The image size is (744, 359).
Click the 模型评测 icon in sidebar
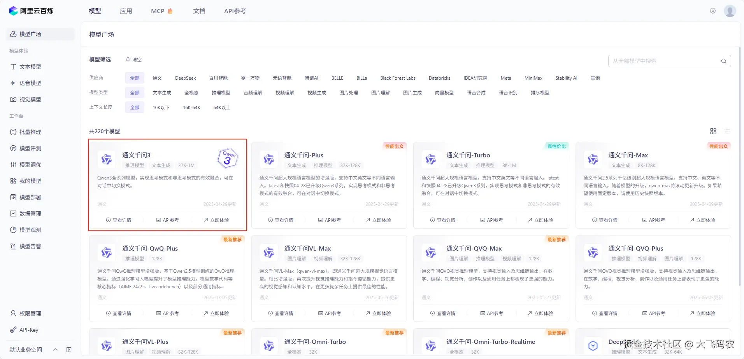13,148
